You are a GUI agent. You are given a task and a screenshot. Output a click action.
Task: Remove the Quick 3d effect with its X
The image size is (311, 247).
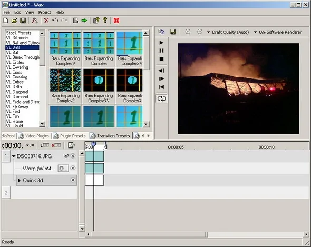point(73,180)
